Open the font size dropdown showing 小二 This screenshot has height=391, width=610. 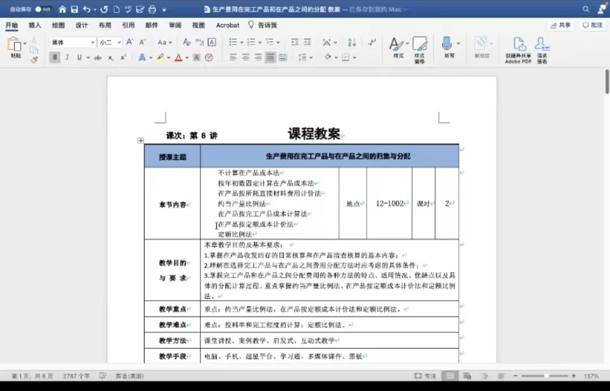point(110,42)
